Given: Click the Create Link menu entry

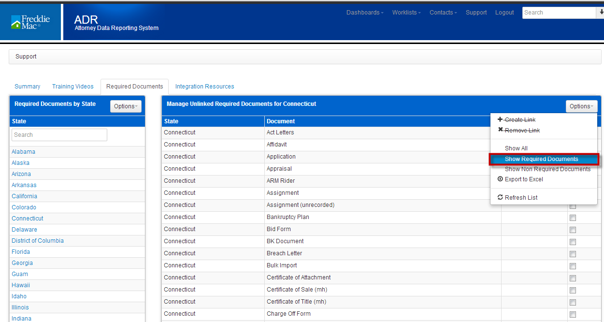Looking at the screenshot, I should tap(520, 120).
